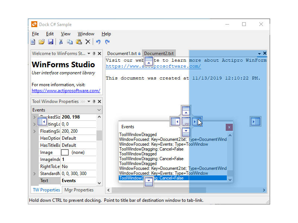Click the outer left edge dock guide

pyautogui.click(x=42, y=122)
